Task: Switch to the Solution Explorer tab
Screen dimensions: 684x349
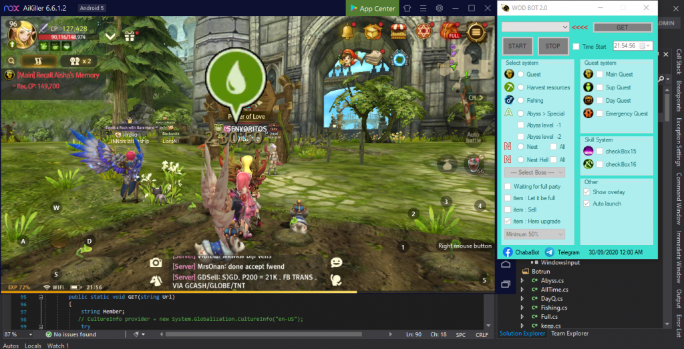Action: tap(522, 333)
